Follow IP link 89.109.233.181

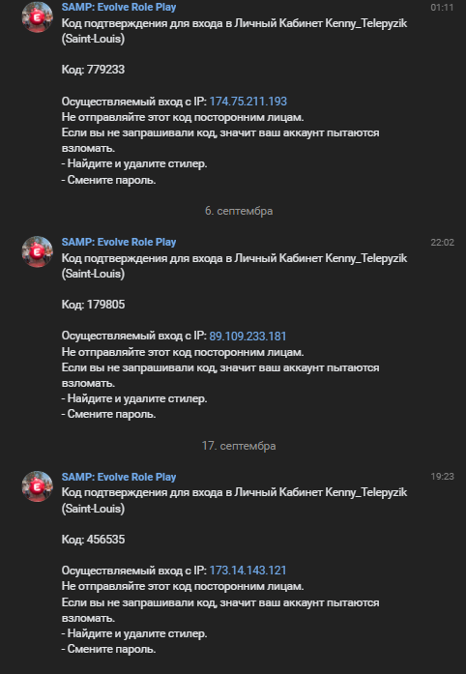248,337
